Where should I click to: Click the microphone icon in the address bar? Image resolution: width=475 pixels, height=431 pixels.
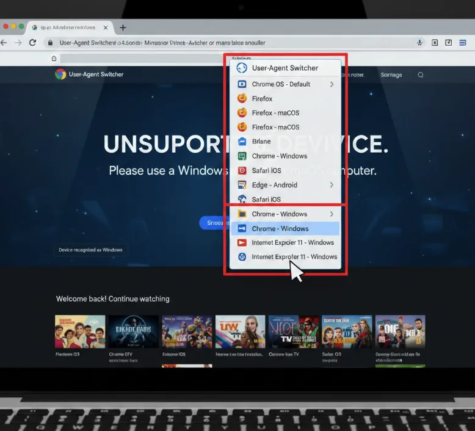pyautogui.click(x=419, y=43)
